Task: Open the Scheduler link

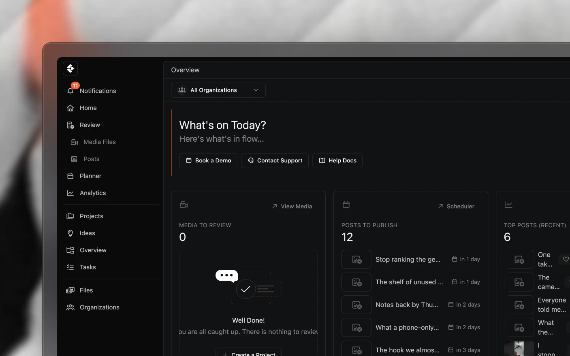Action: click(x=456, y=207)
